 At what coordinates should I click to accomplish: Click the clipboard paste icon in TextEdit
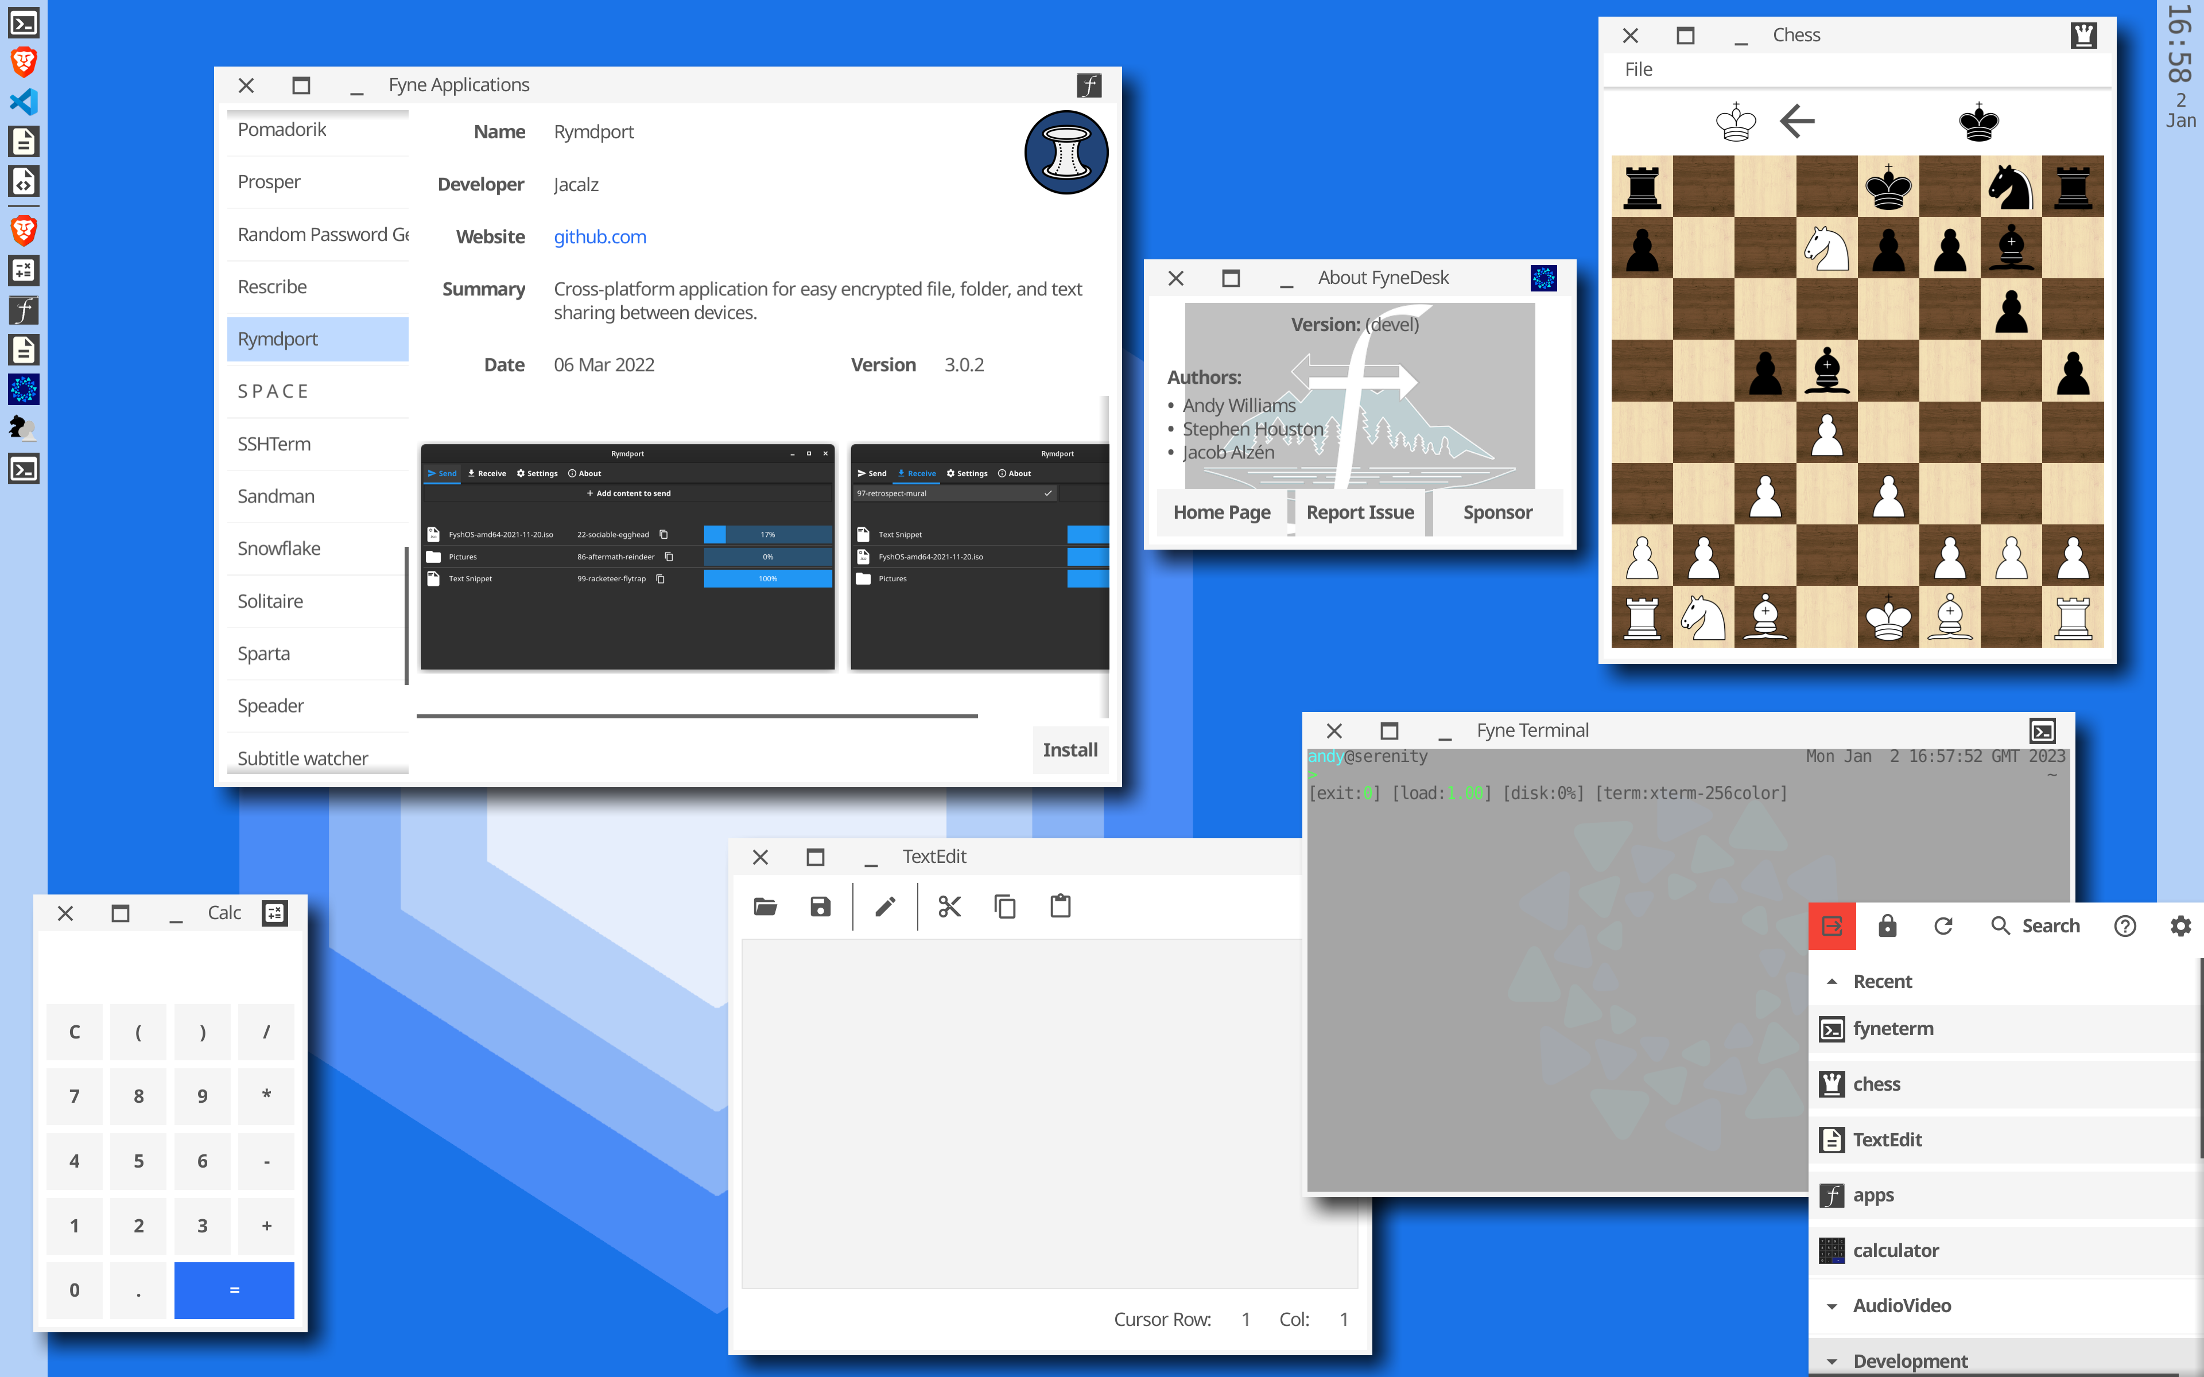pyautogui.click(x=1061, y=906)
